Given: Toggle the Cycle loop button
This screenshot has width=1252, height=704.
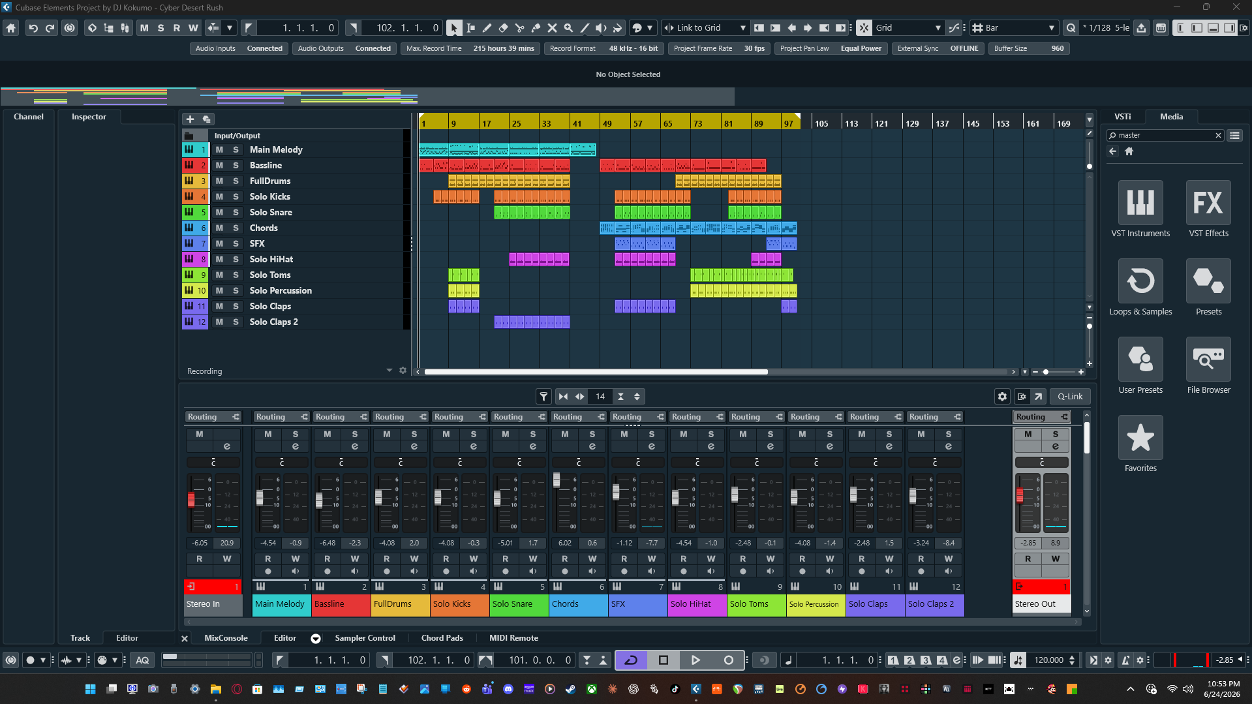Looking at the screenshot, I should tap(631, 660).
